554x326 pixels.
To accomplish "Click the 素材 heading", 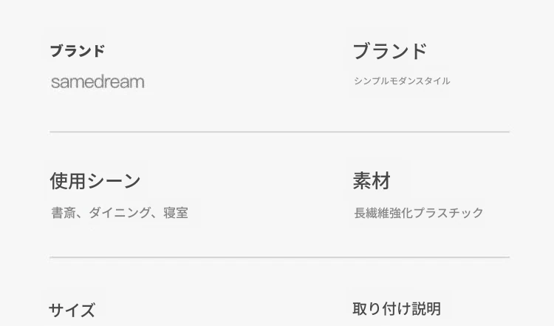I will (371, 181).
